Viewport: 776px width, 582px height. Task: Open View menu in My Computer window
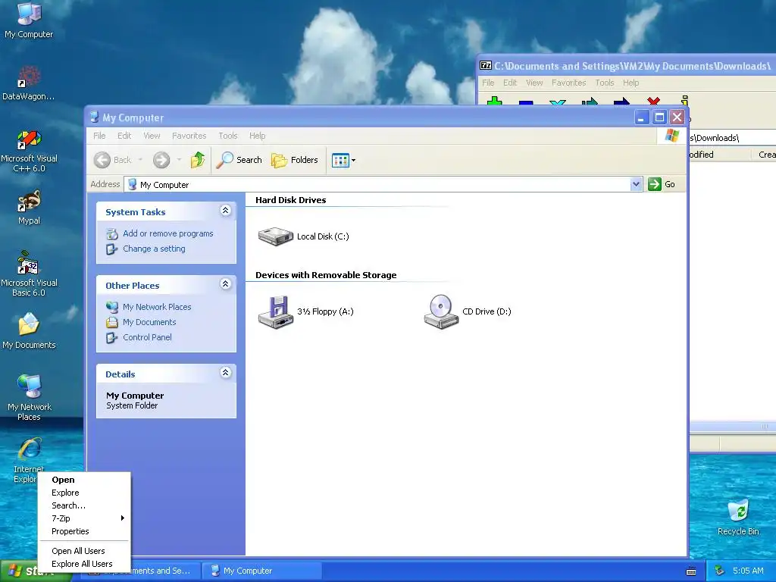[152, 136]
